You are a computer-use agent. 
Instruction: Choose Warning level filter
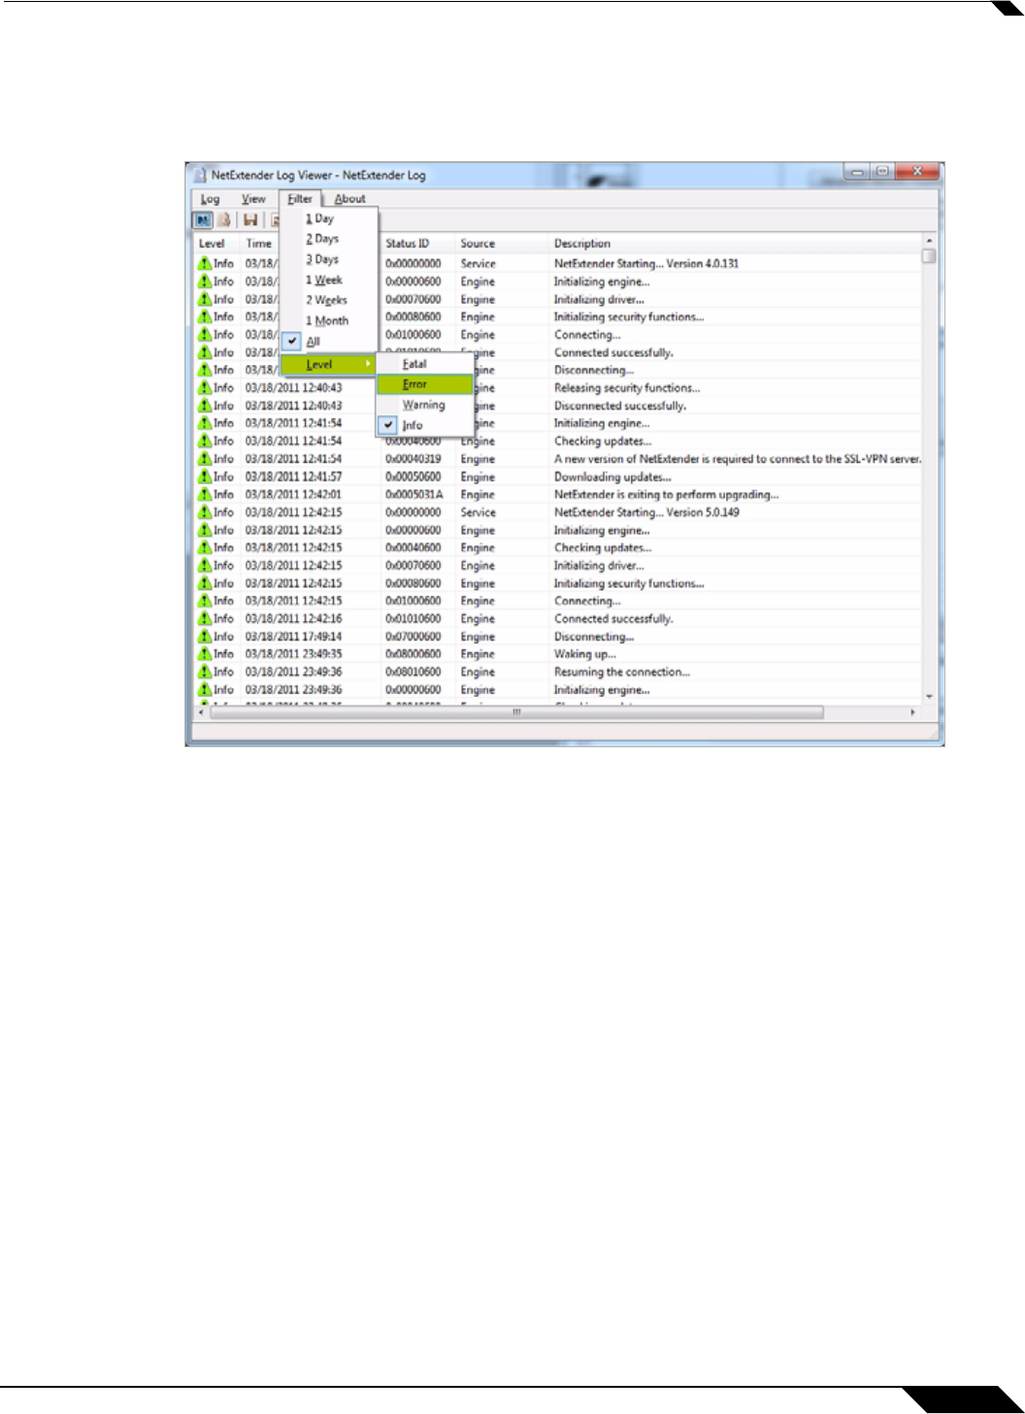(x=424, y=405)
